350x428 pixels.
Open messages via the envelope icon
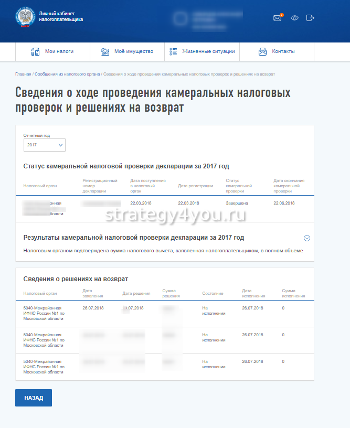278,18
